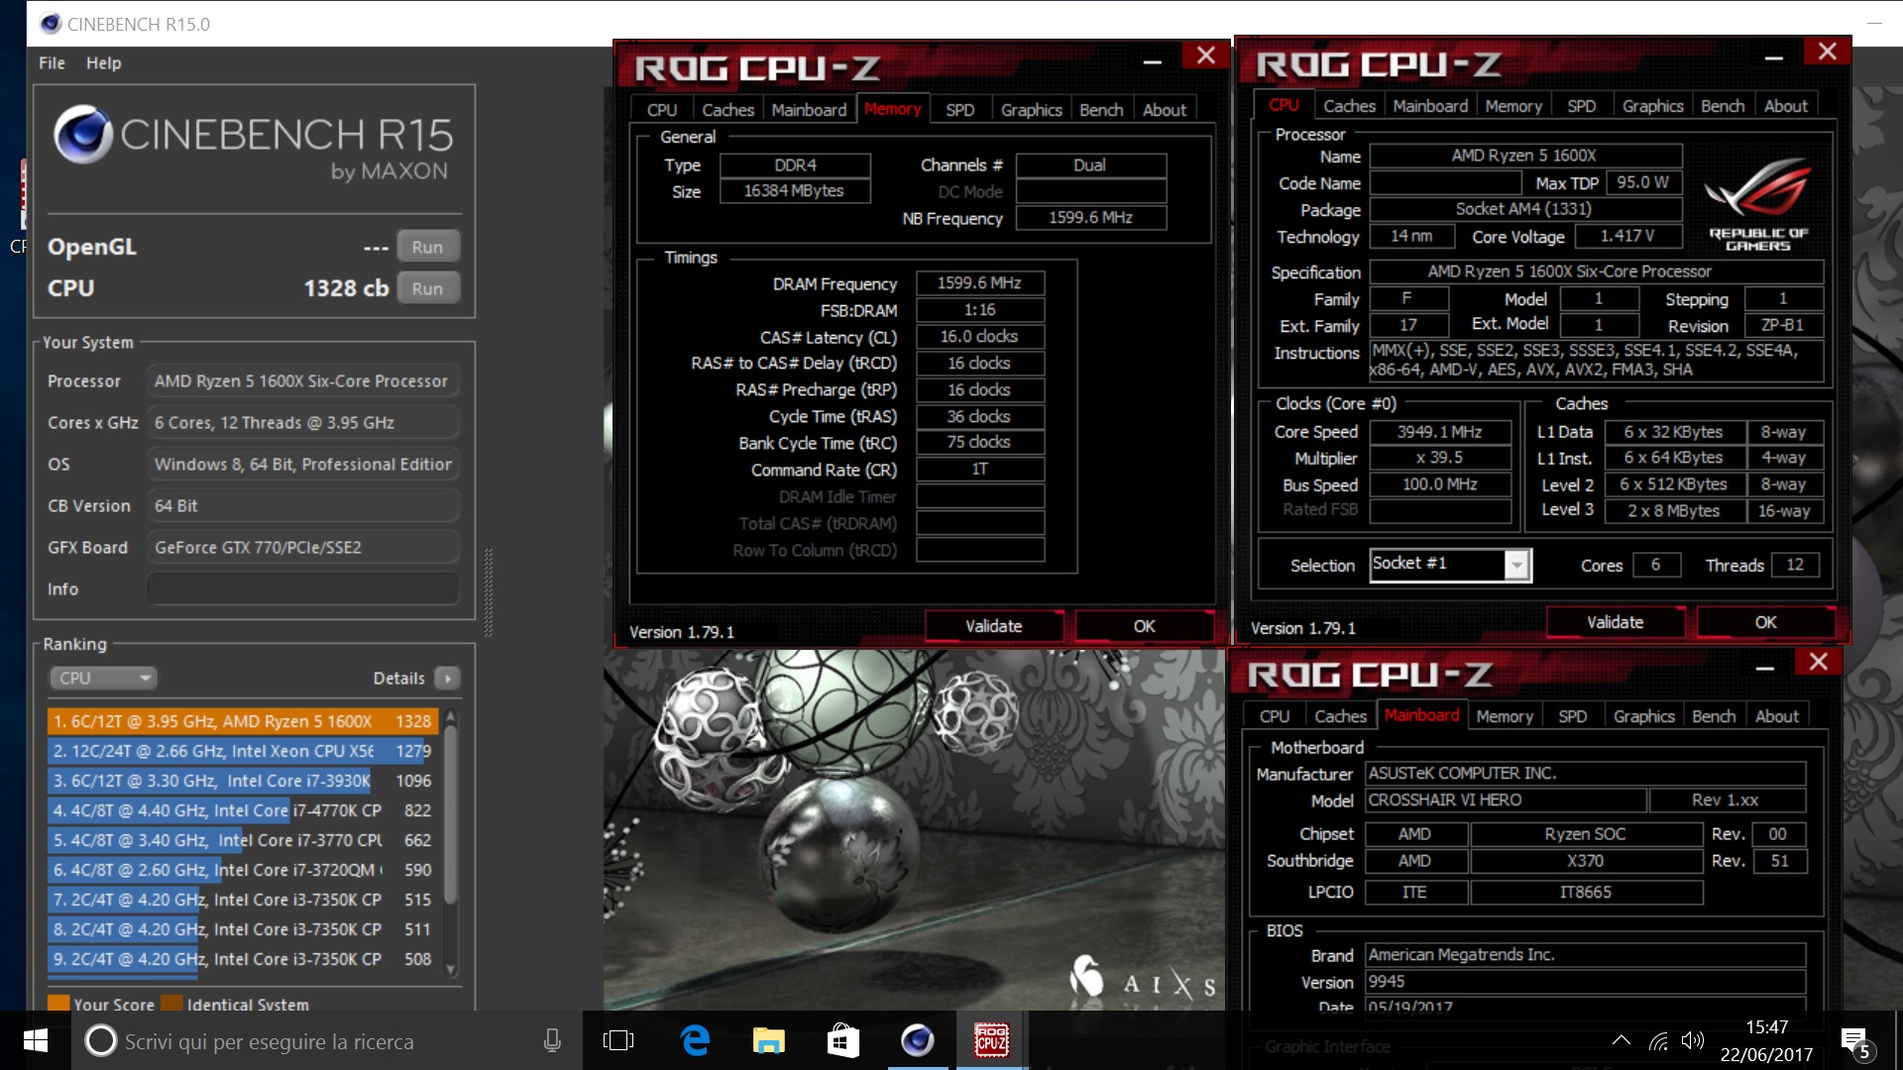1903x1070 pixels.
Task: Click ranking scrollbar down arrow
Action: [451, 970]
